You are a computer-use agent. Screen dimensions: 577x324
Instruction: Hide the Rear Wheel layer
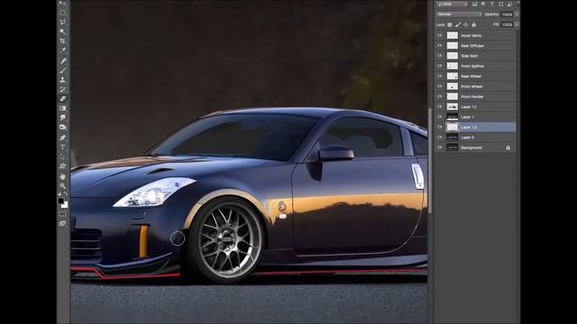439,76
